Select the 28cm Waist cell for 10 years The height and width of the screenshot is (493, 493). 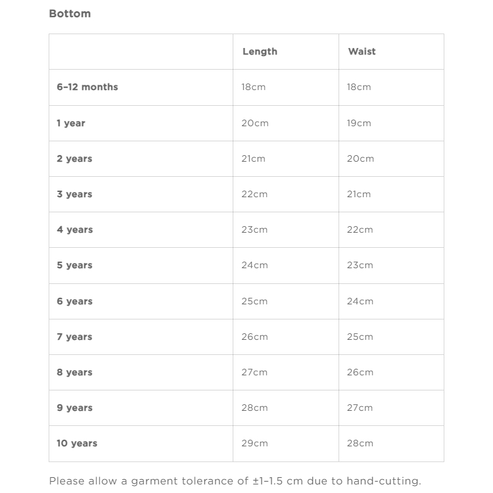pos(360,443)
